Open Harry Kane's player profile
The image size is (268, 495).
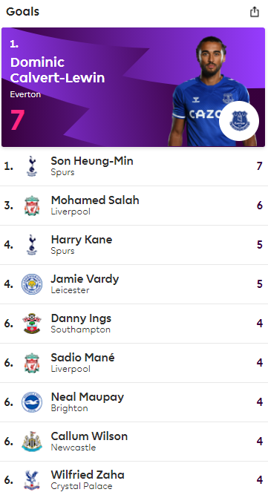(82, 240)
